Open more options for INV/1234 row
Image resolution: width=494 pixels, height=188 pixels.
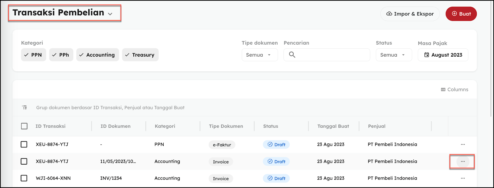(463, 178)
